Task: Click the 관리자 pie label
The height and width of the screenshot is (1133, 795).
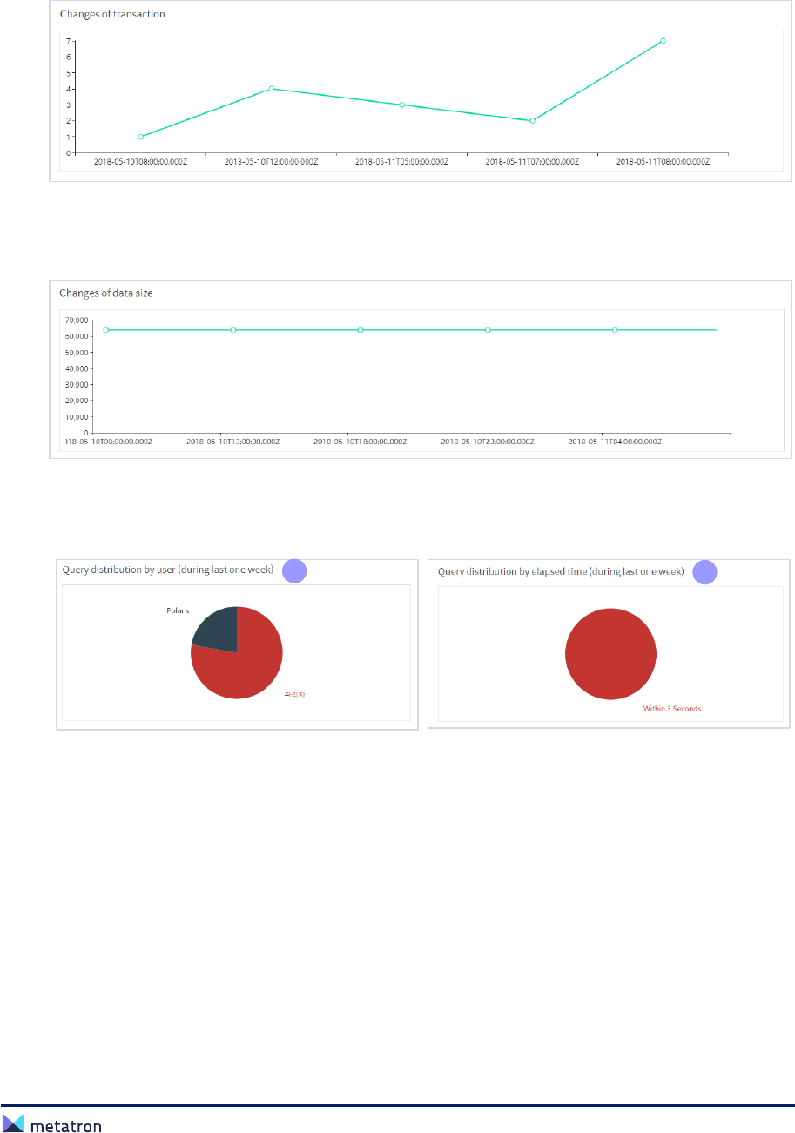Action: tap(294, 696)
